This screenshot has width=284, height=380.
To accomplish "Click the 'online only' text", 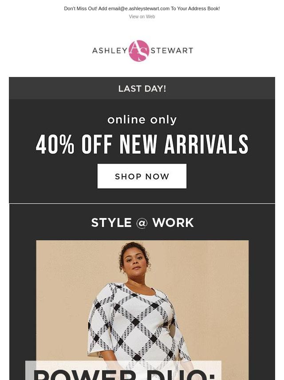I will click(x=142, y=120).
